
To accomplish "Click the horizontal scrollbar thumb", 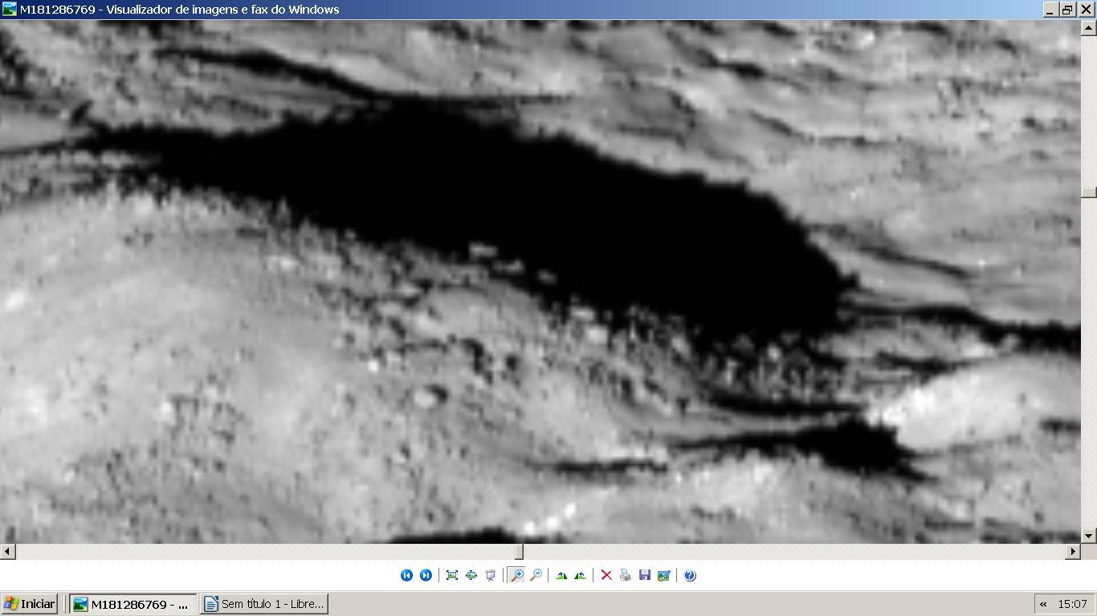I will pyautogui.click(x=519, y=552).
